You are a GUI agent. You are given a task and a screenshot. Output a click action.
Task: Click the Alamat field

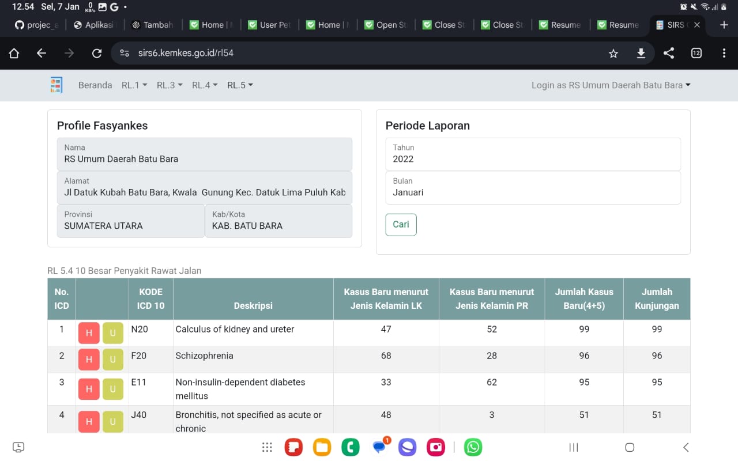pyautogui.click(x=205, y=187)
